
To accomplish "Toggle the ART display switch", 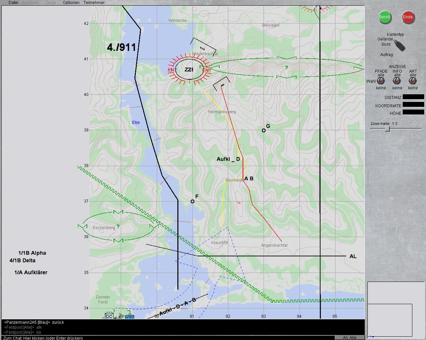I will click(x=413, y=81).
